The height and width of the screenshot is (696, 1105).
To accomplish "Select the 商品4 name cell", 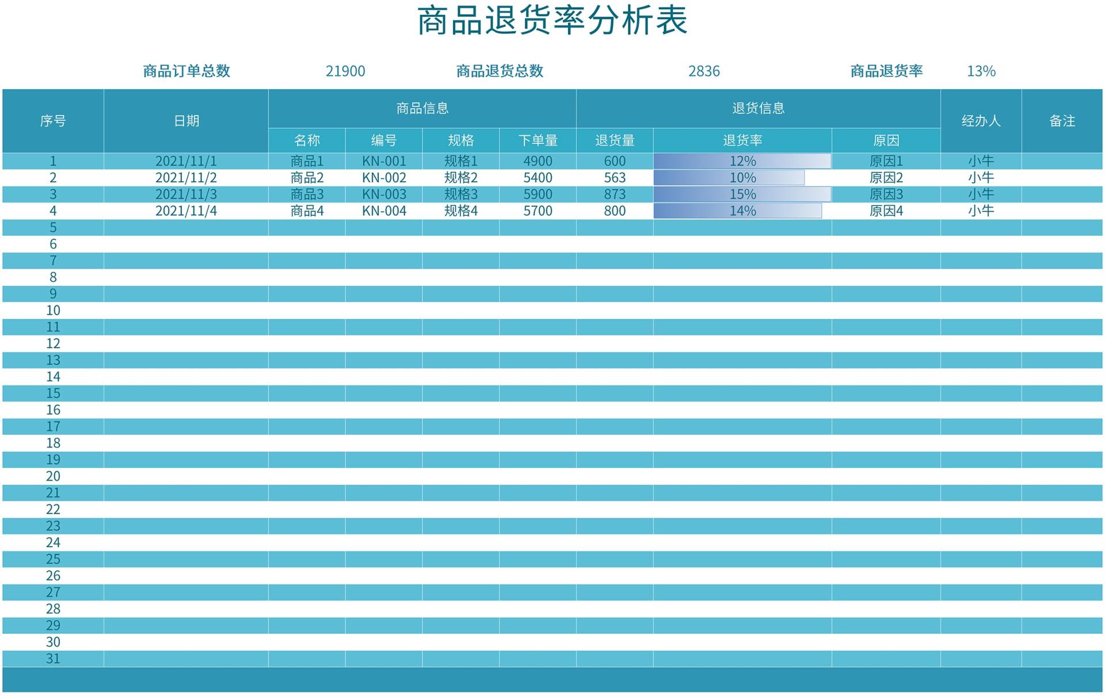I will tap(307, 211).
